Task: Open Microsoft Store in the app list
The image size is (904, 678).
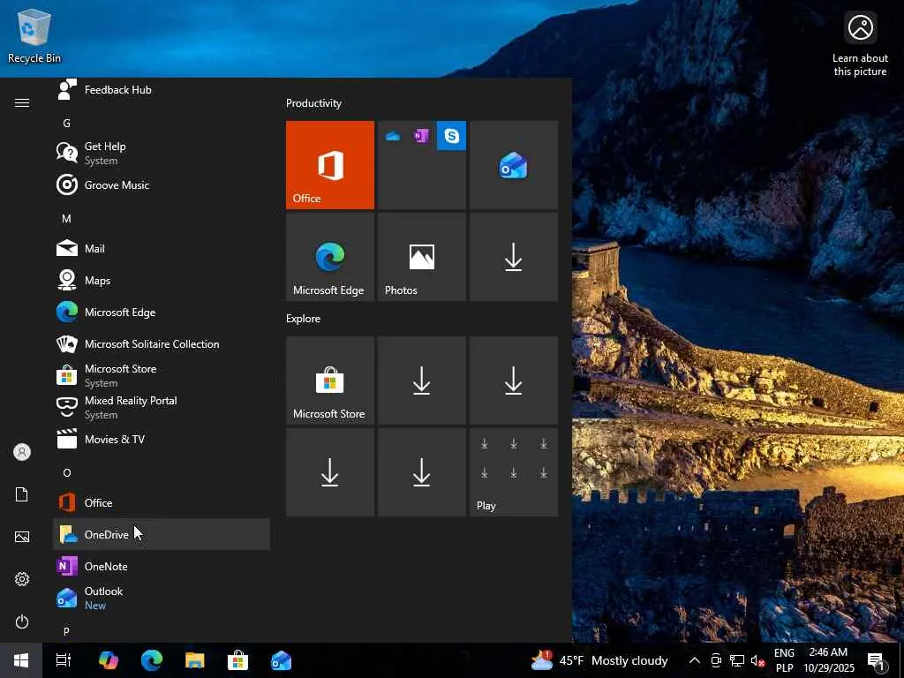Action: point(162,375)
